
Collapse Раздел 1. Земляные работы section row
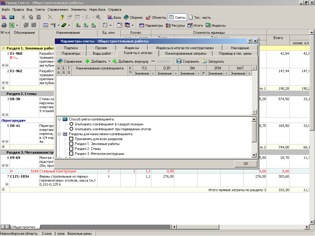coord(3,48)
